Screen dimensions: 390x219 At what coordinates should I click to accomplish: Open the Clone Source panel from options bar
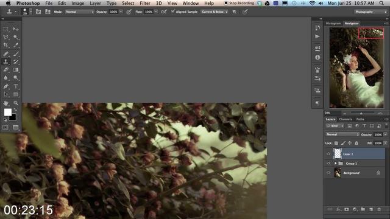(48, 12)
